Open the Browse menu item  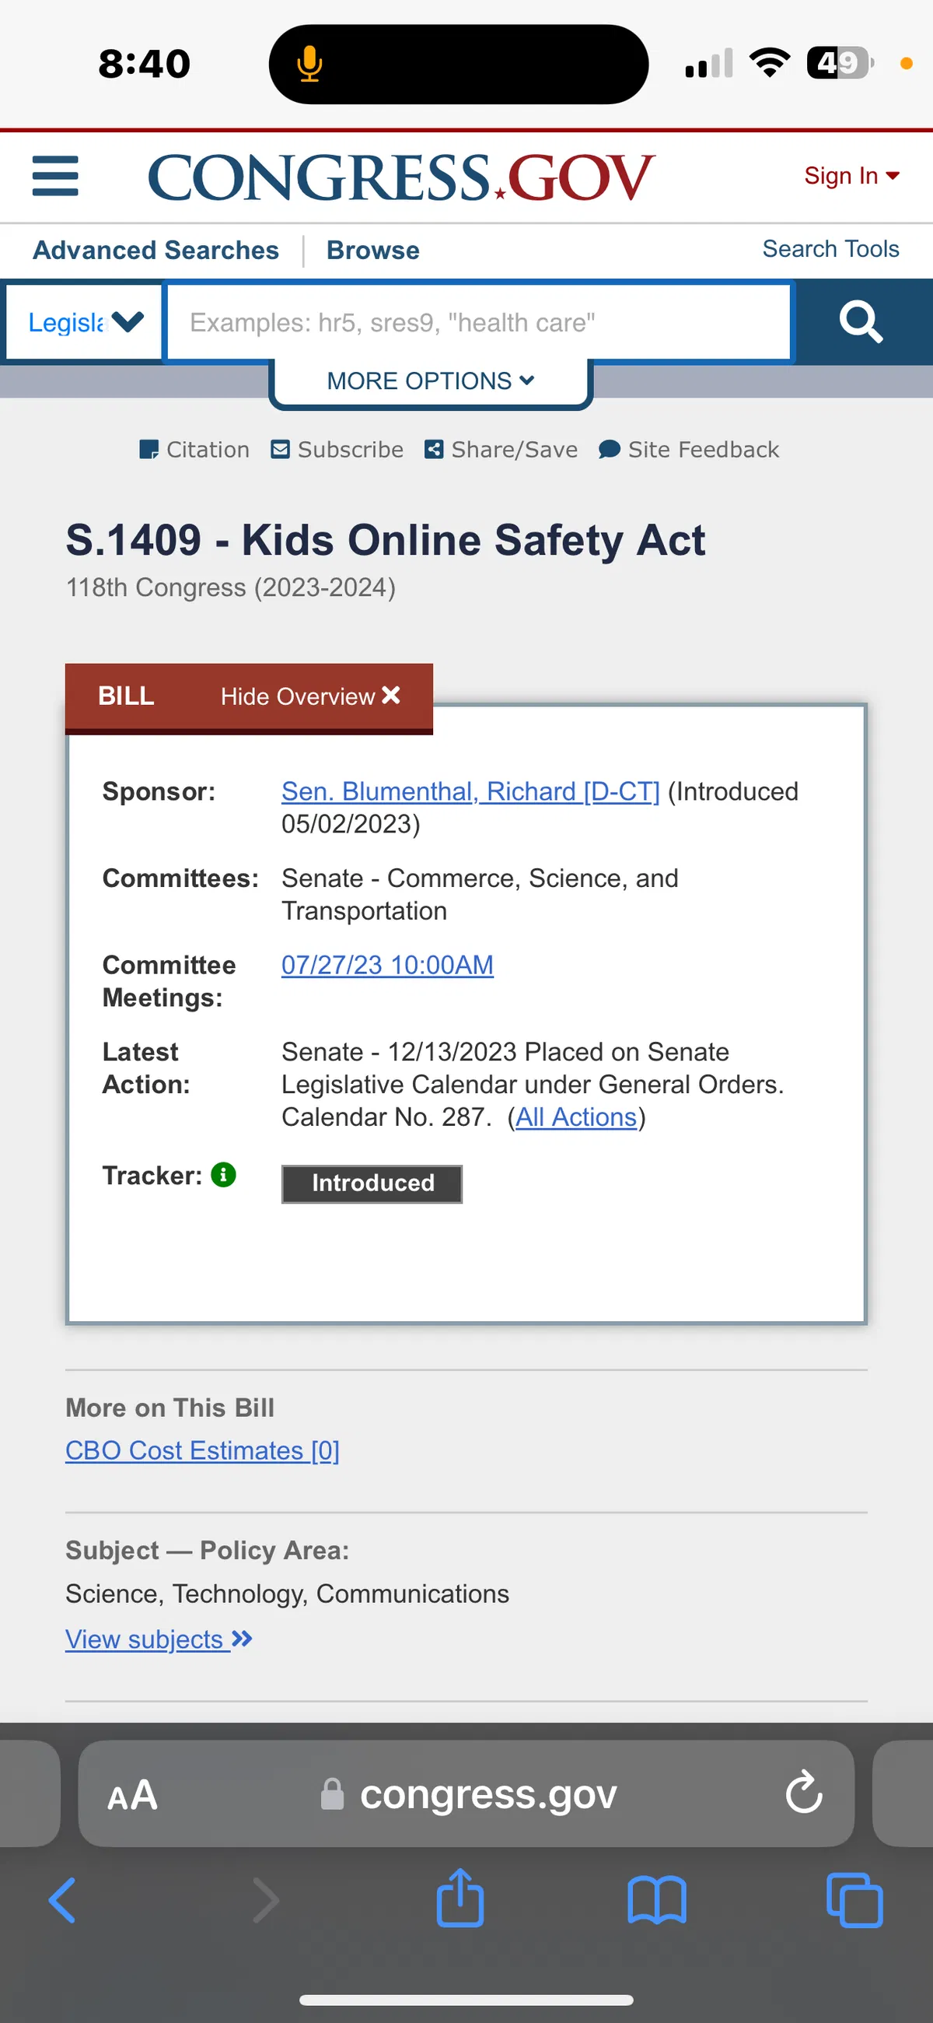372,250
